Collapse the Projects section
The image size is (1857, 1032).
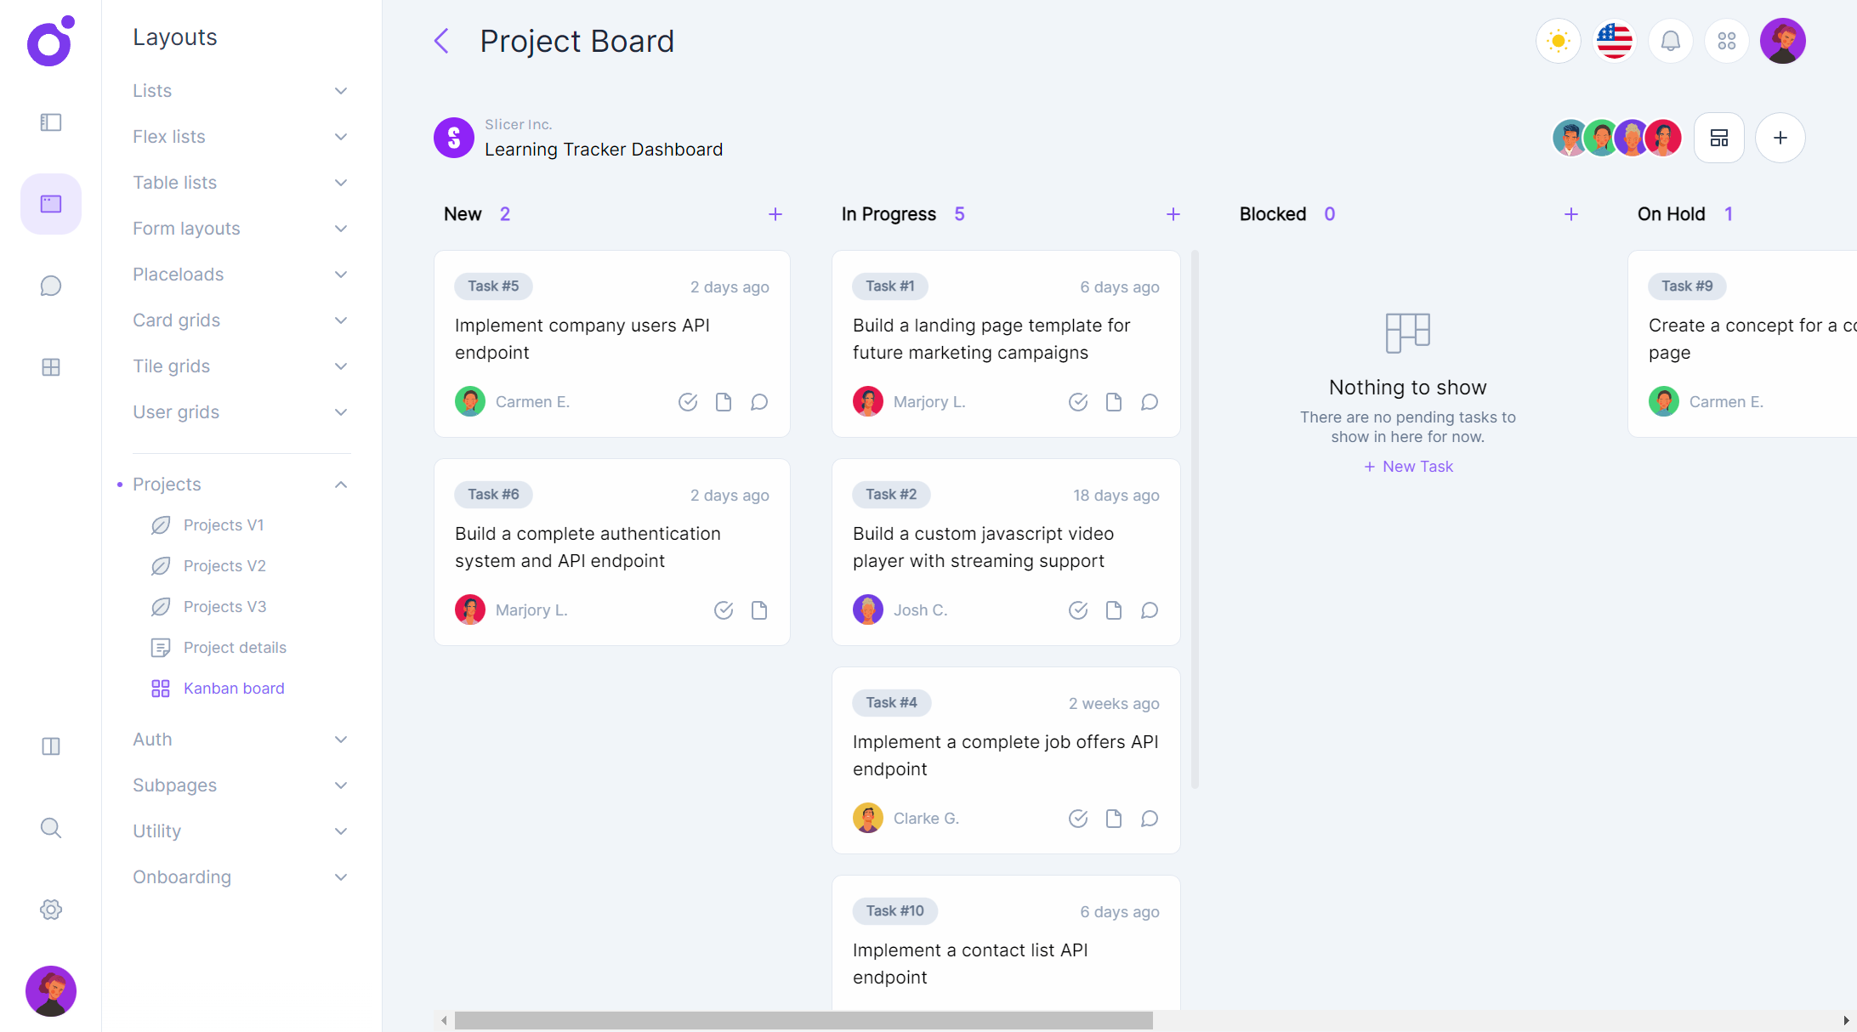340,484
